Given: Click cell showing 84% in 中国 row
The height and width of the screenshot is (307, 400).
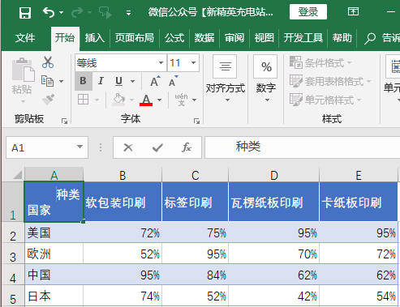Looking at the screenshot, I should pos(196,275).
